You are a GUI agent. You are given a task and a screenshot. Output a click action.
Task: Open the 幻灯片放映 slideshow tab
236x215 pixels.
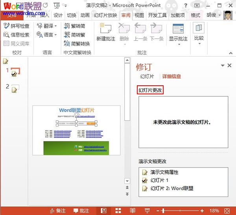pyautogui.click(x=105, y=15)
